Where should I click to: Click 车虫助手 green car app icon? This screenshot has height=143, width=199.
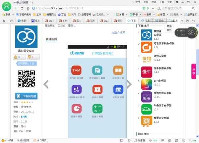click(x=147, y=109)
